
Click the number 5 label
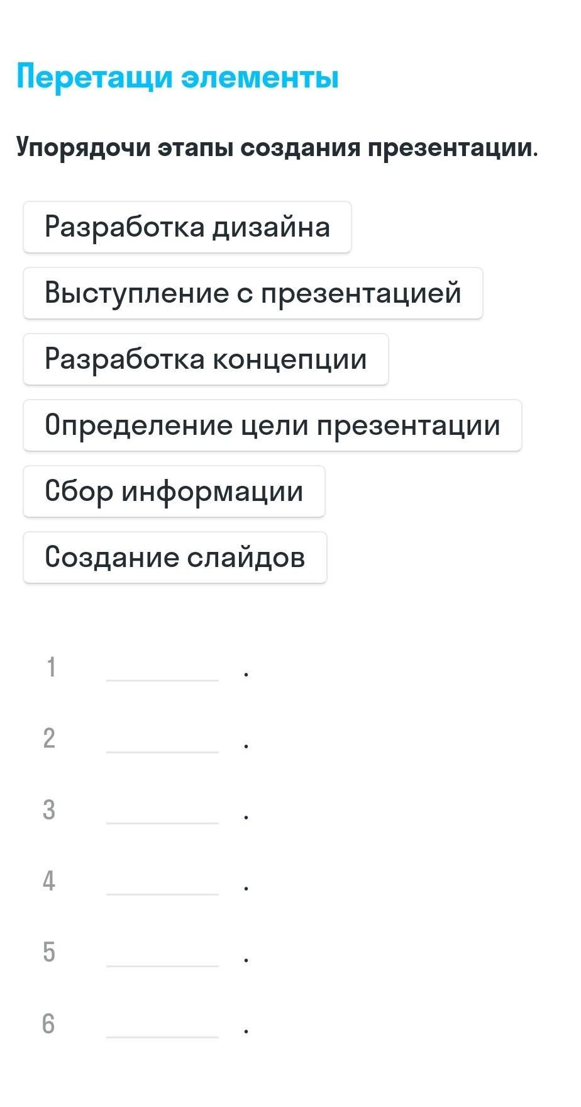[49, 952]
